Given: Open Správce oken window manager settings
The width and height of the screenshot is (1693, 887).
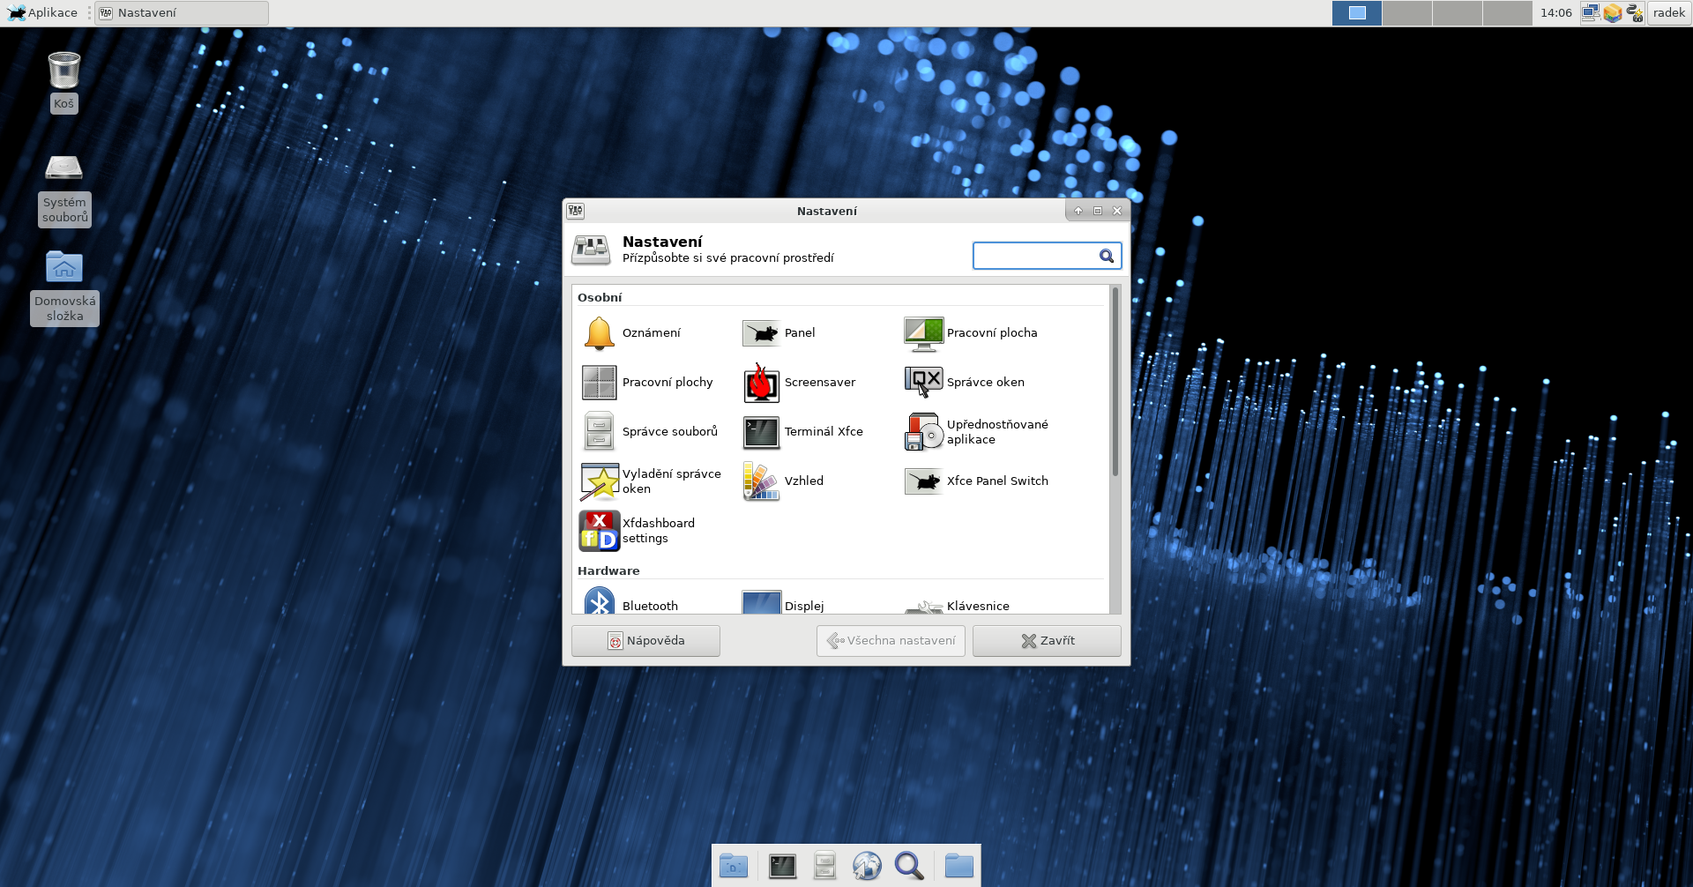Looking at the screenshot, I should pos(965,383).
